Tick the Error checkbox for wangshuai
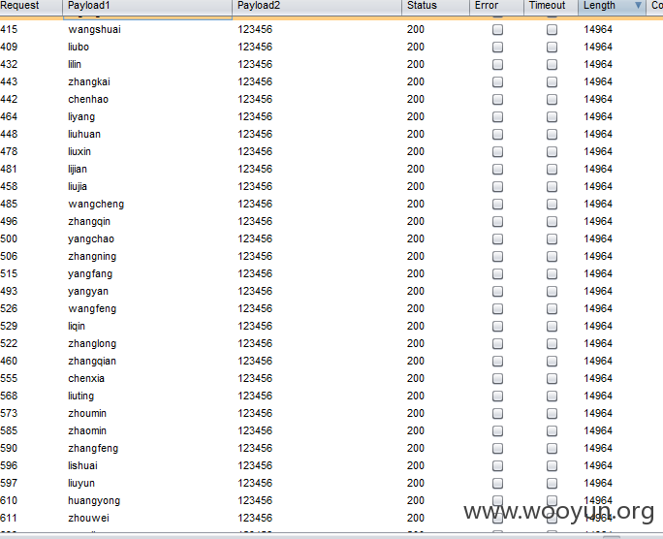 [497, 30]
